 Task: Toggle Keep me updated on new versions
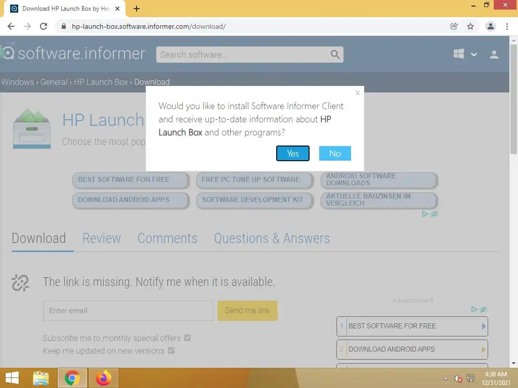click(171, 351)
